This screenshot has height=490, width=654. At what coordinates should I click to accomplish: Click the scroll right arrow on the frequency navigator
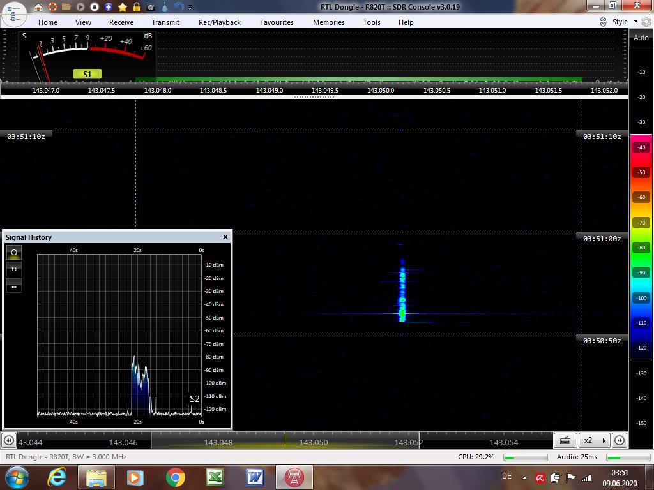tap(620, 440)
